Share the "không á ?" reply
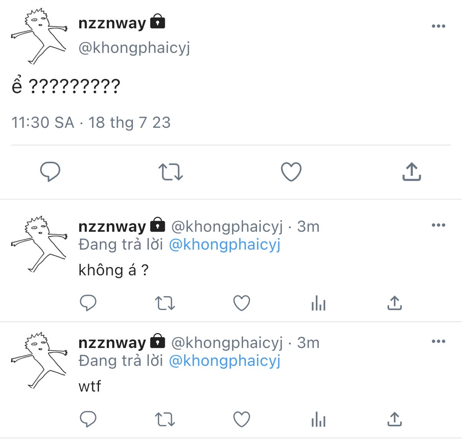This screenshot has width=462, height=440. click(395, 303)
